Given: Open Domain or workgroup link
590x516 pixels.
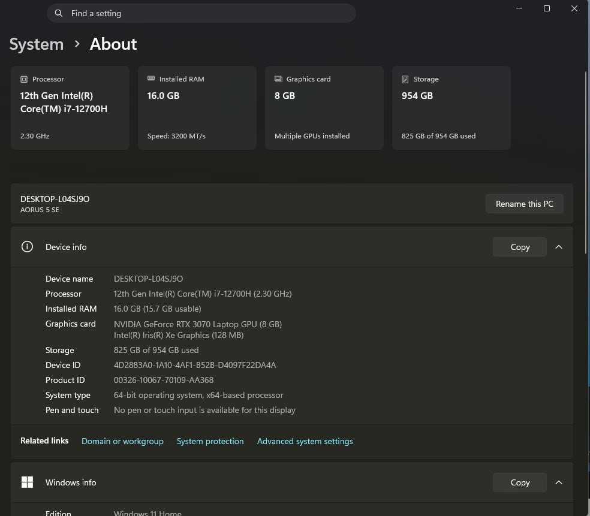Looking at the screenshot, I should 123,441.
